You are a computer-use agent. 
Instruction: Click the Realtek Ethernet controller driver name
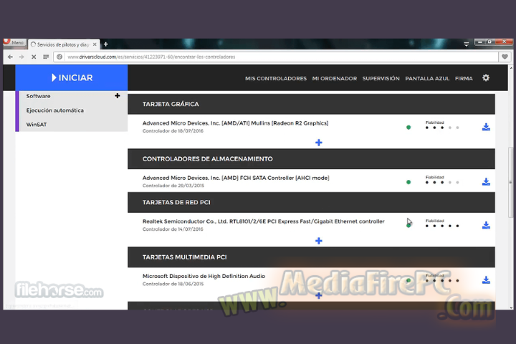[263, 221]
